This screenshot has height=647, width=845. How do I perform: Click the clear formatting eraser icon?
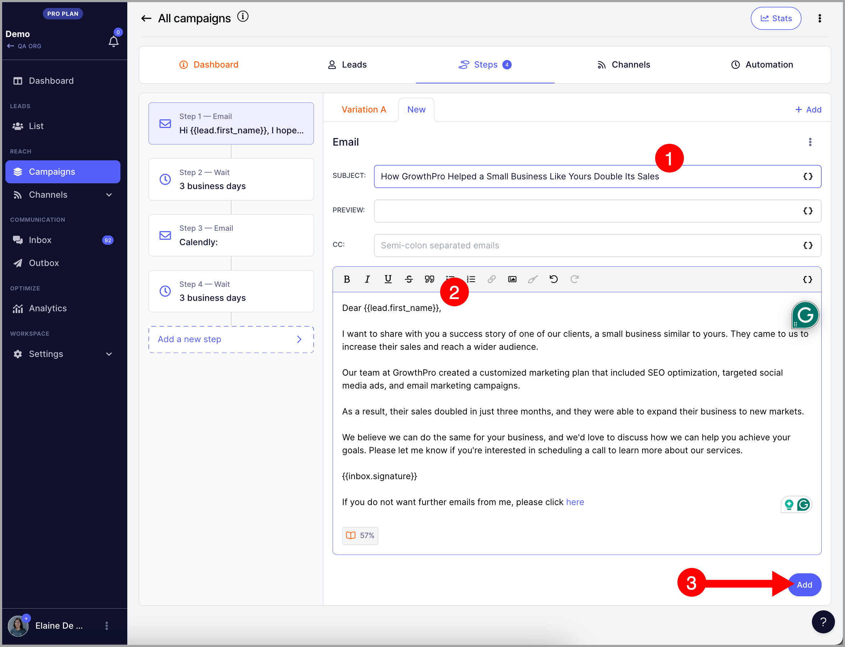point(533,279)
